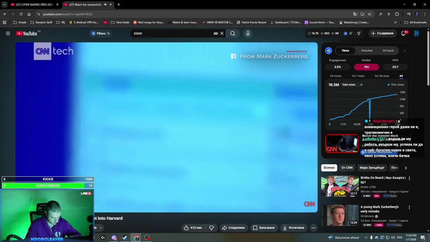The width and height of the screenshot is (430, 242).
Task: Select the 24 hours range
Action: (336, 76)
